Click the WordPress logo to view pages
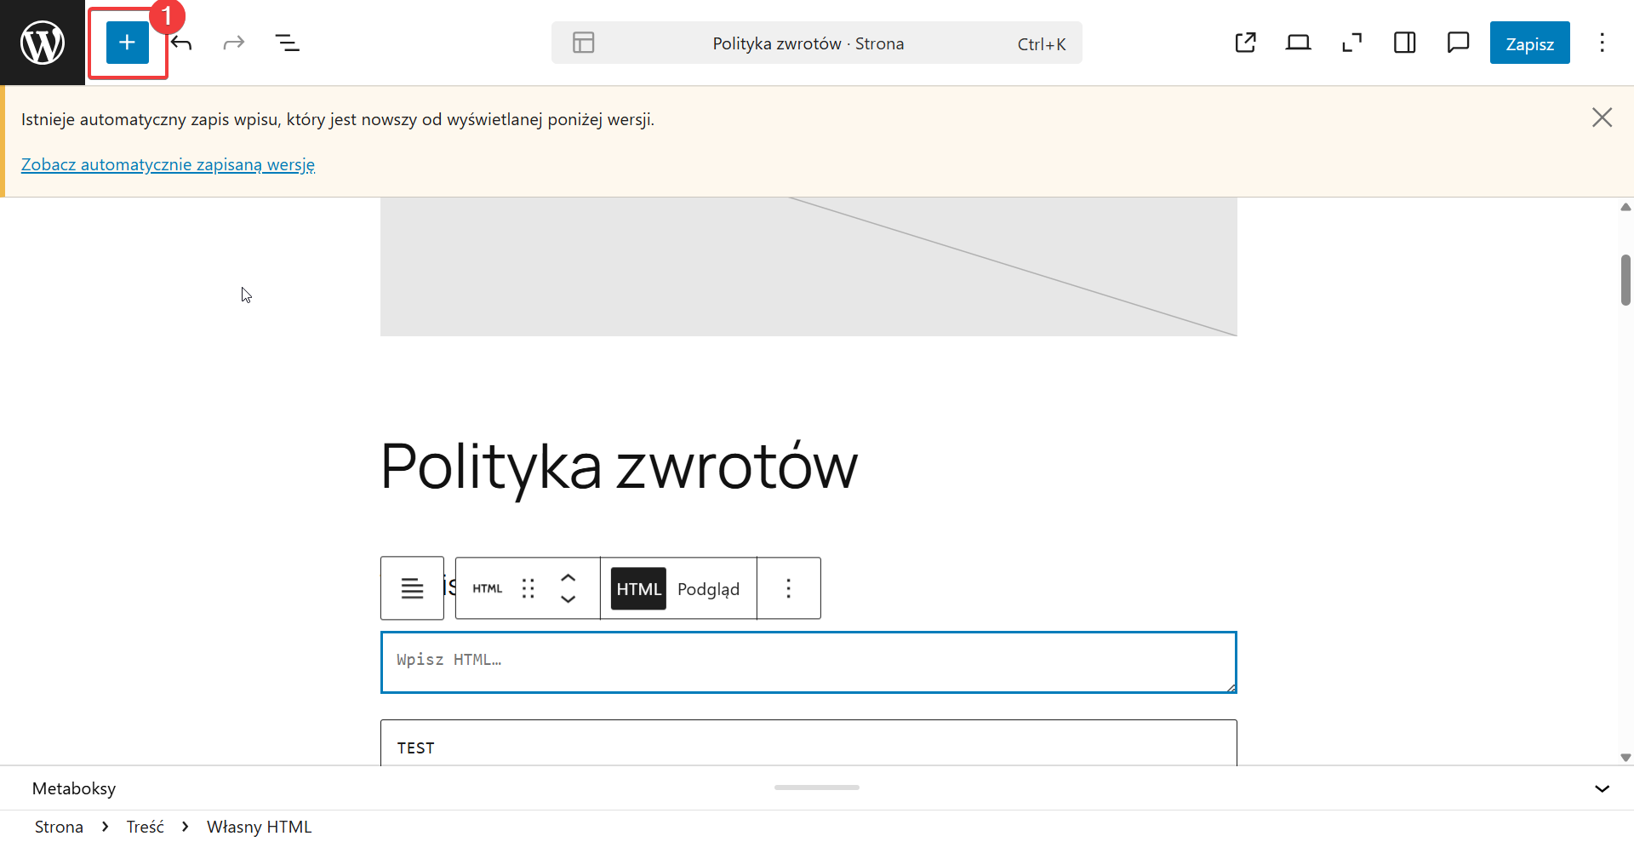 click(x=43, y=43)
